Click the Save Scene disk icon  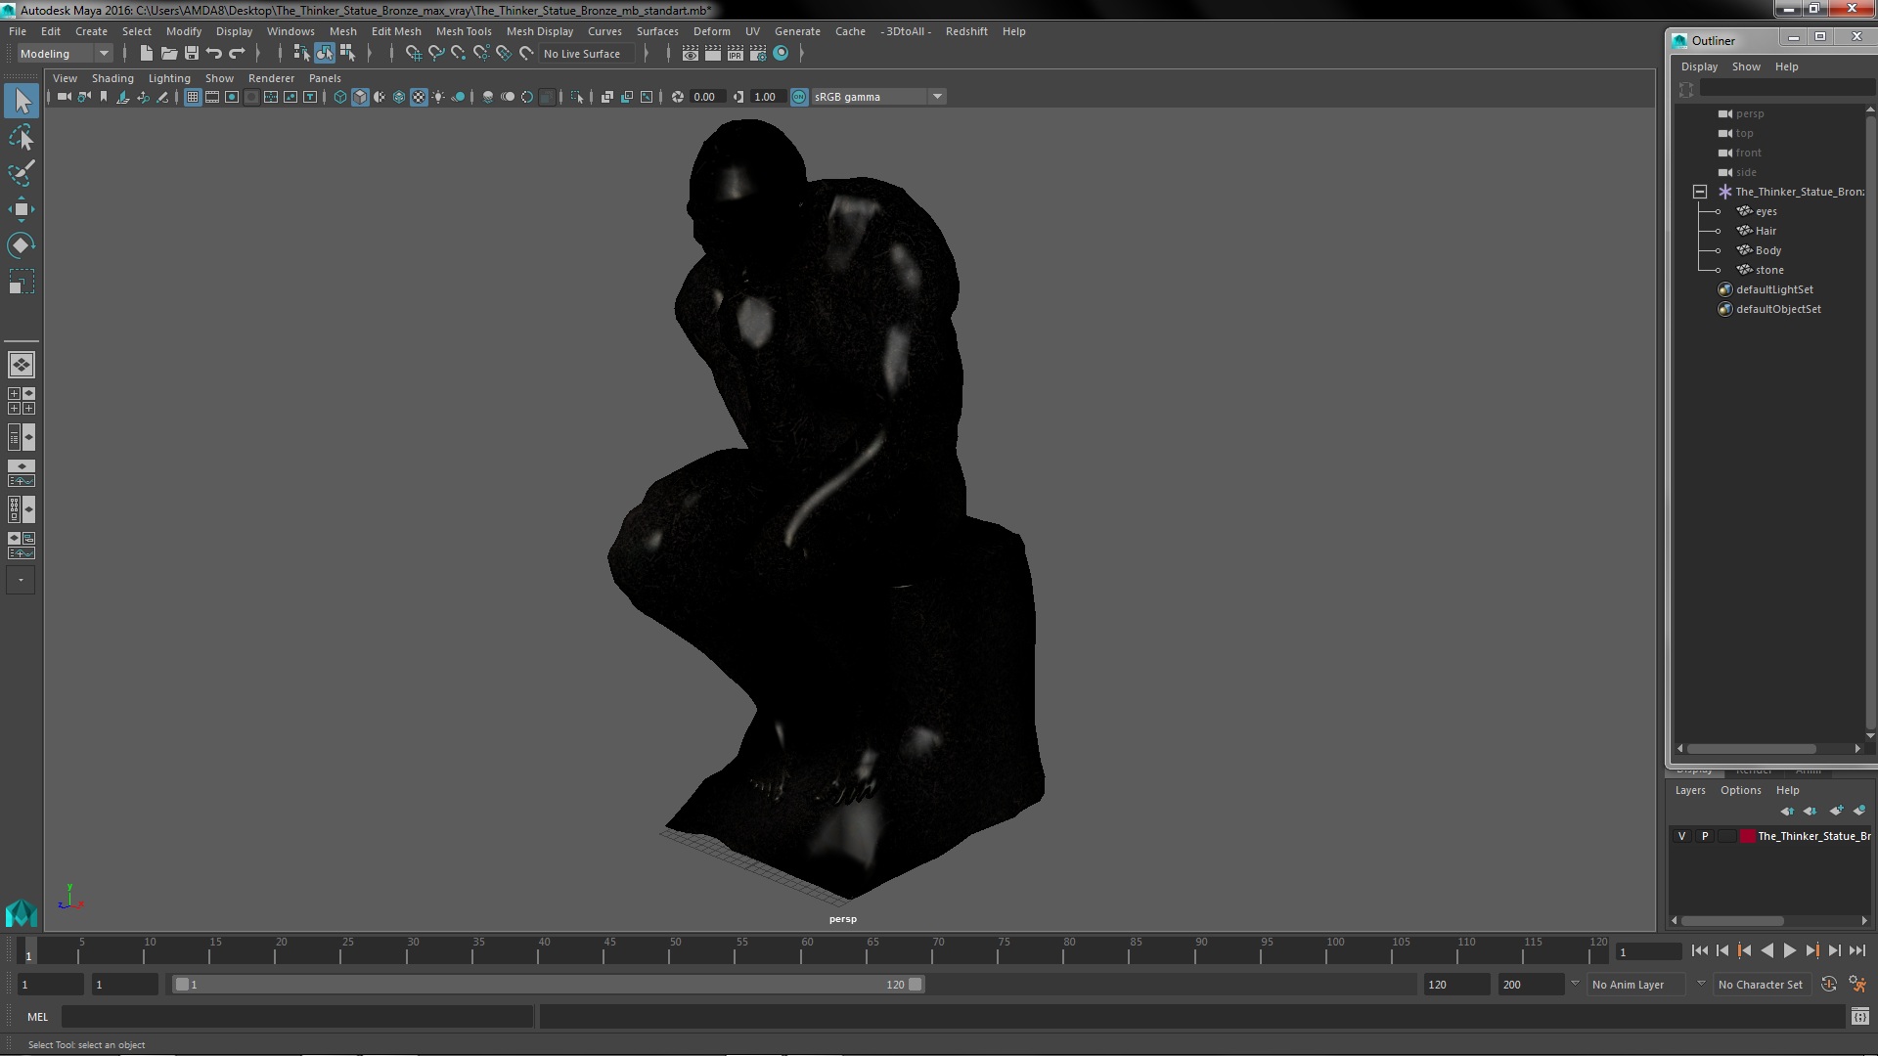coord(192,54)
